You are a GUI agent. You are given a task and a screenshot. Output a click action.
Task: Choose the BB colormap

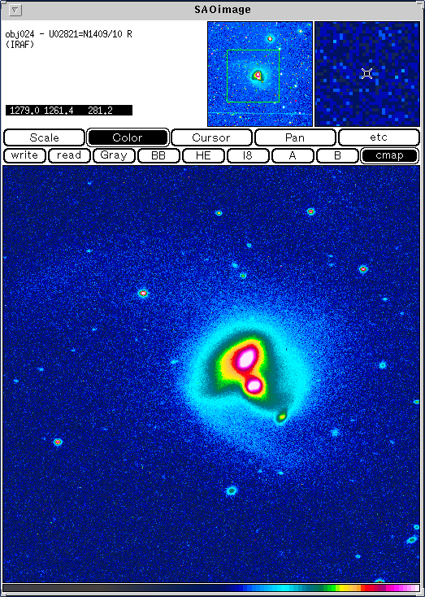coord(158,155)
